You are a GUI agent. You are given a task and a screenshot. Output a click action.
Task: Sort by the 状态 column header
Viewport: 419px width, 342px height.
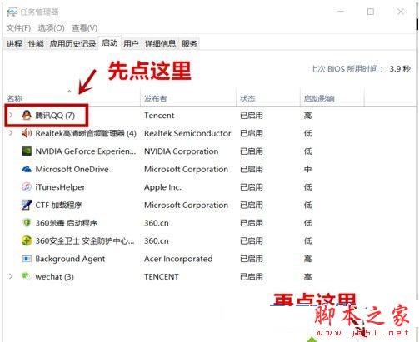click(x=247, y=98)
